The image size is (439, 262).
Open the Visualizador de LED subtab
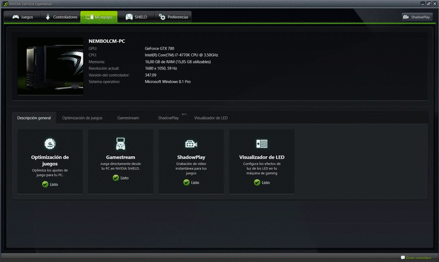[x=211, y=118]
